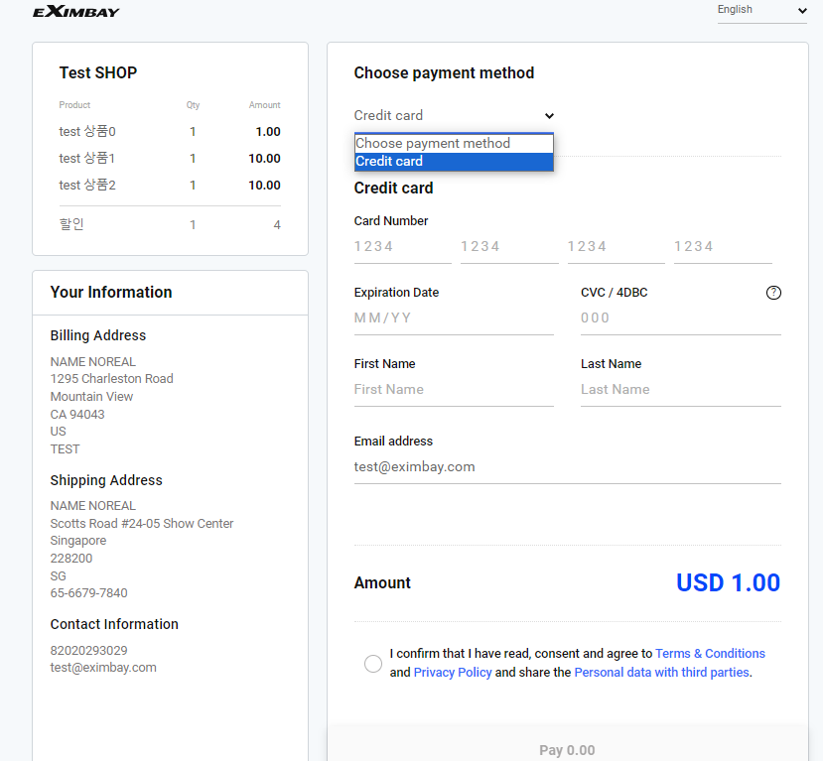Click the third card number field
823x761 pixels.
coord(616,247)
